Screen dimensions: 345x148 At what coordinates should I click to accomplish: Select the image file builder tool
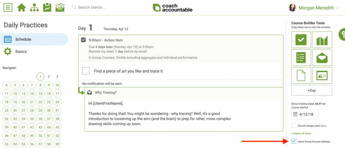322,76
